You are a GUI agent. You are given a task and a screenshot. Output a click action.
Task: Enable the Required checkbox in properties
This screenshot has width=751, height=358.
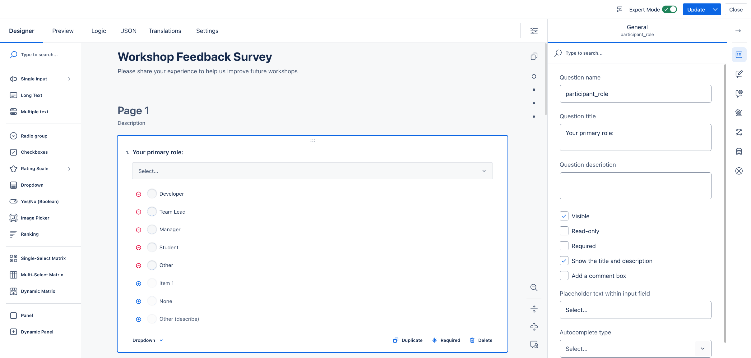tap(564, 246)
